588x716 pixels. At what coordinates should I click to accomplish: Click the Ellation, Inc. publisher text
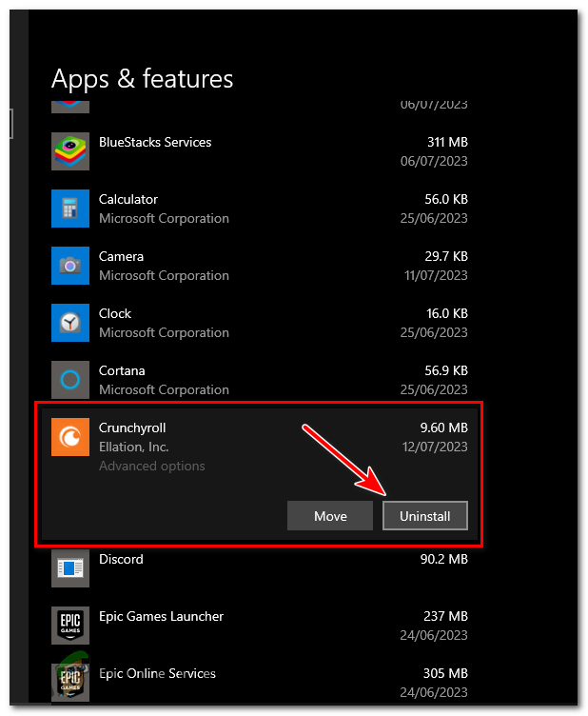coord(133,447)
